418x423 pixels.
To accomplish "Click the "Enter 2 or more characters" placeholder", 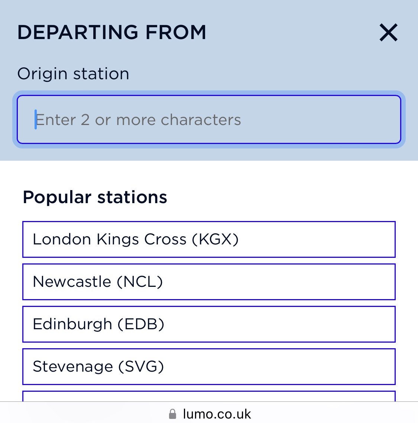I will coord(138,120).
